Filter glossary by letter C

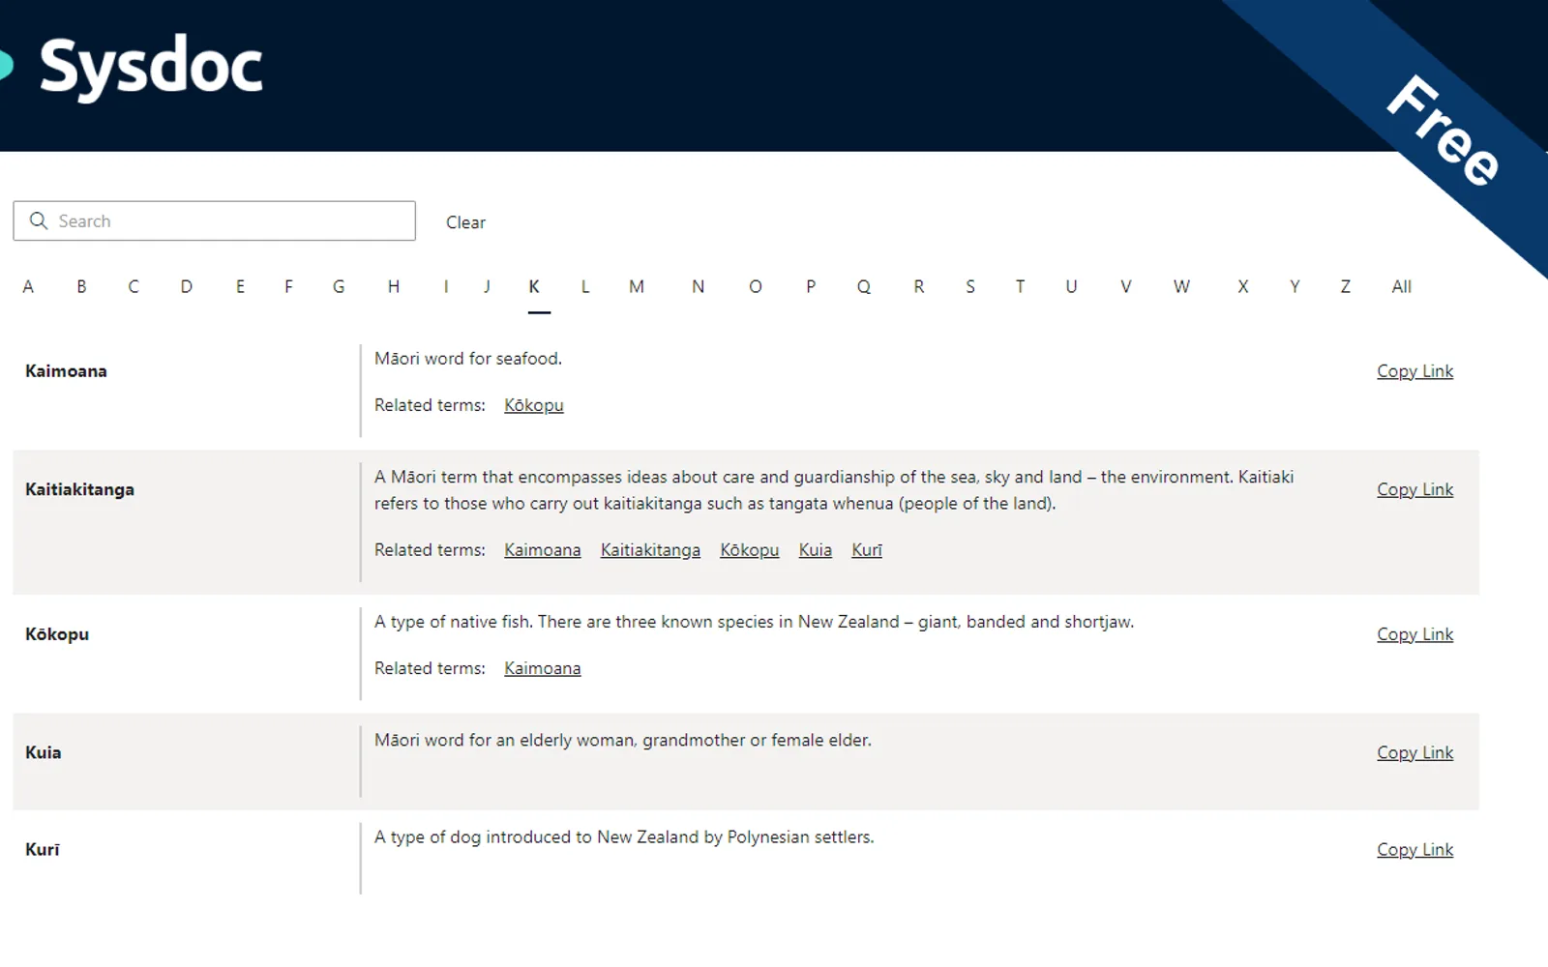[x=134, y=286]
